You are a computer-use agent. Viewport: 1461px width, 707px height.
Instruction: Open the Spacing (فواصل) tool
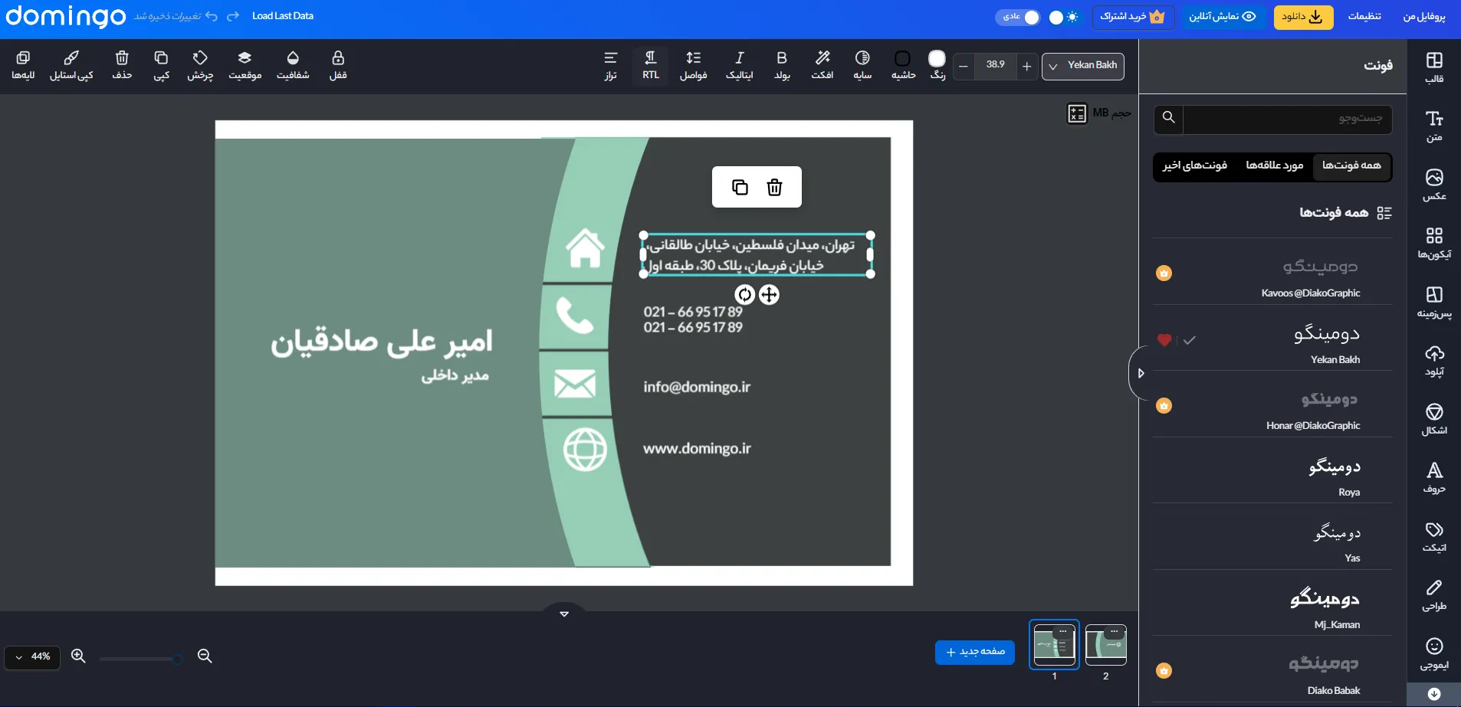pos(693,65)
